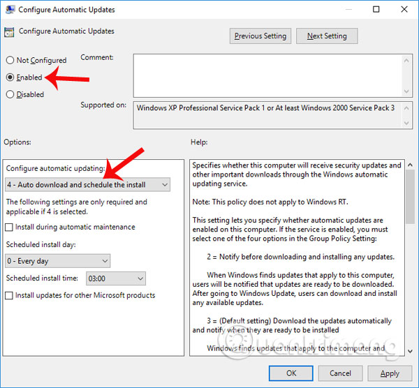The image size is (419, 388).
Task: Click 'Specifies whether this computer will receive' paragraph
Action: click(x=297, y=174)
